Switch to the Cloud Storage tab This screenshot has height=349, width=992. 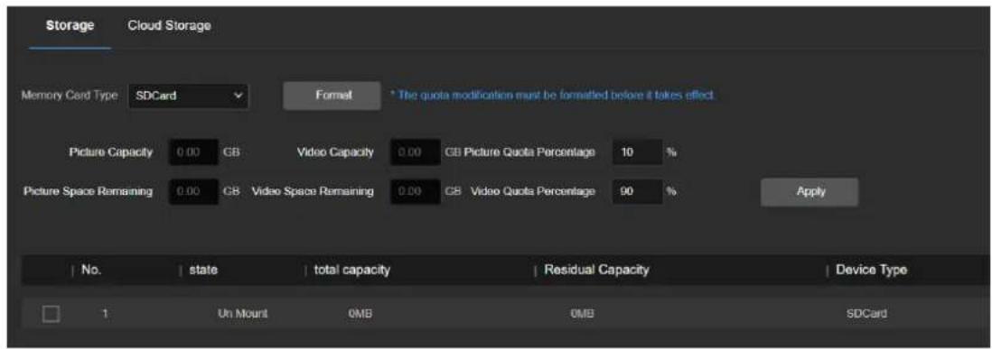pos(168,26)
